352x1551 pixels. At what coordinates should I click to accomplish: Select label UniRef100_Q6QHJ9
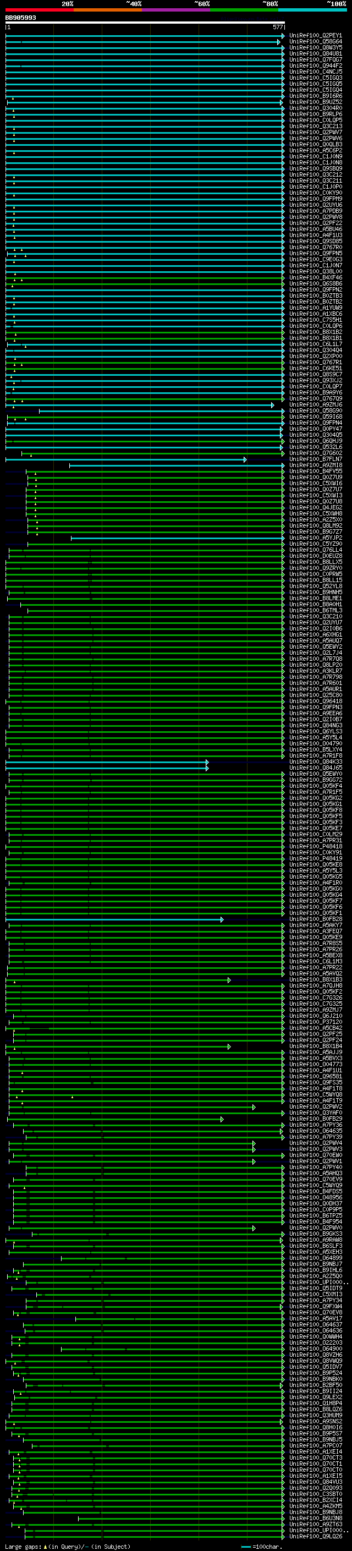(316, 441)
